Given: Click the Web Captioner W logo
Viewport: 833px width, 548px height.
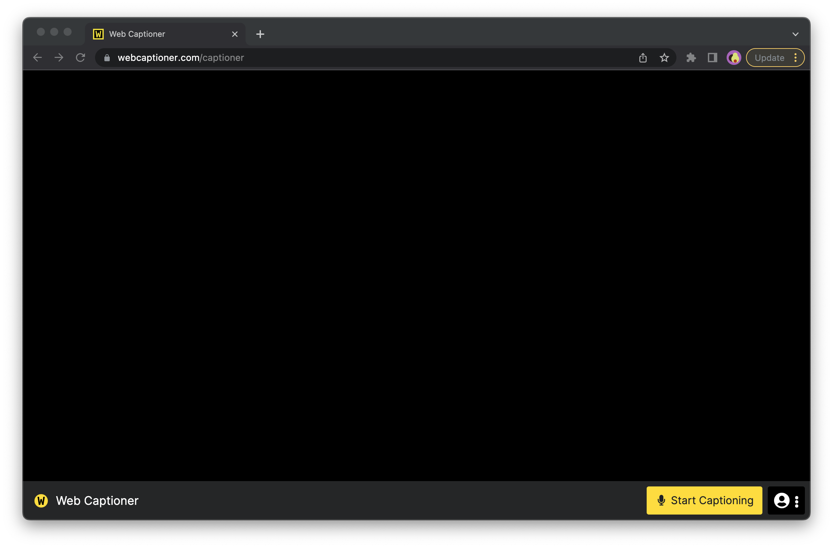Looking at the screenshot, I should 41,500.
